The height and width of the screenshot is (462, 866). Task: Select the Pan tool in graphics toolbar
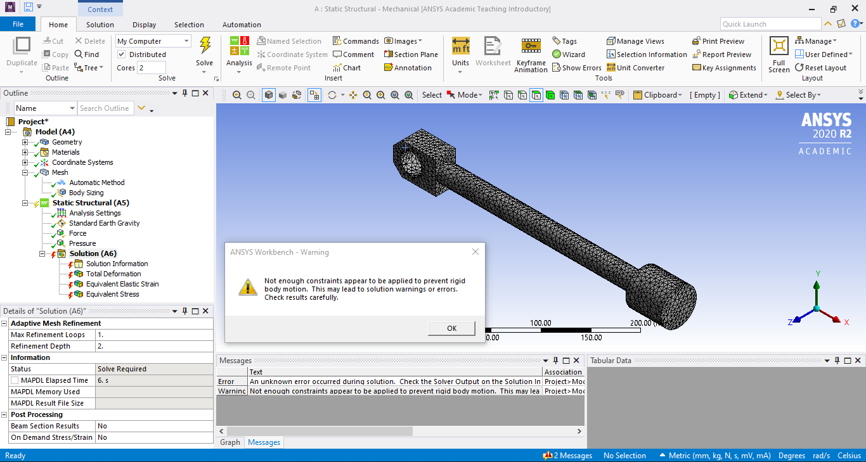352,95
